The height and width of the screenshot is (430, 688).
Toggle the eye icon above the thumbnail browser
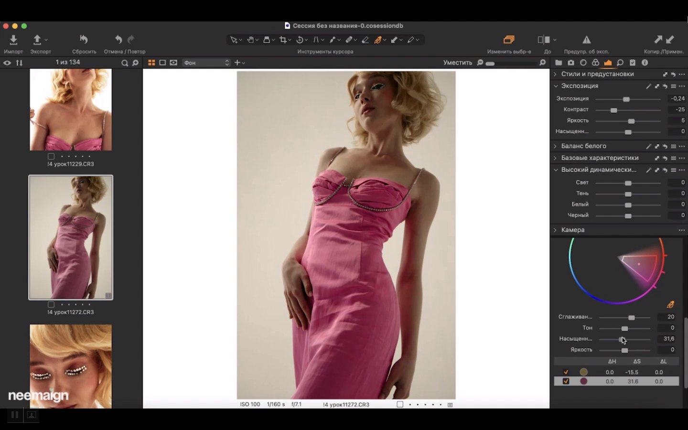pos(7,63)
